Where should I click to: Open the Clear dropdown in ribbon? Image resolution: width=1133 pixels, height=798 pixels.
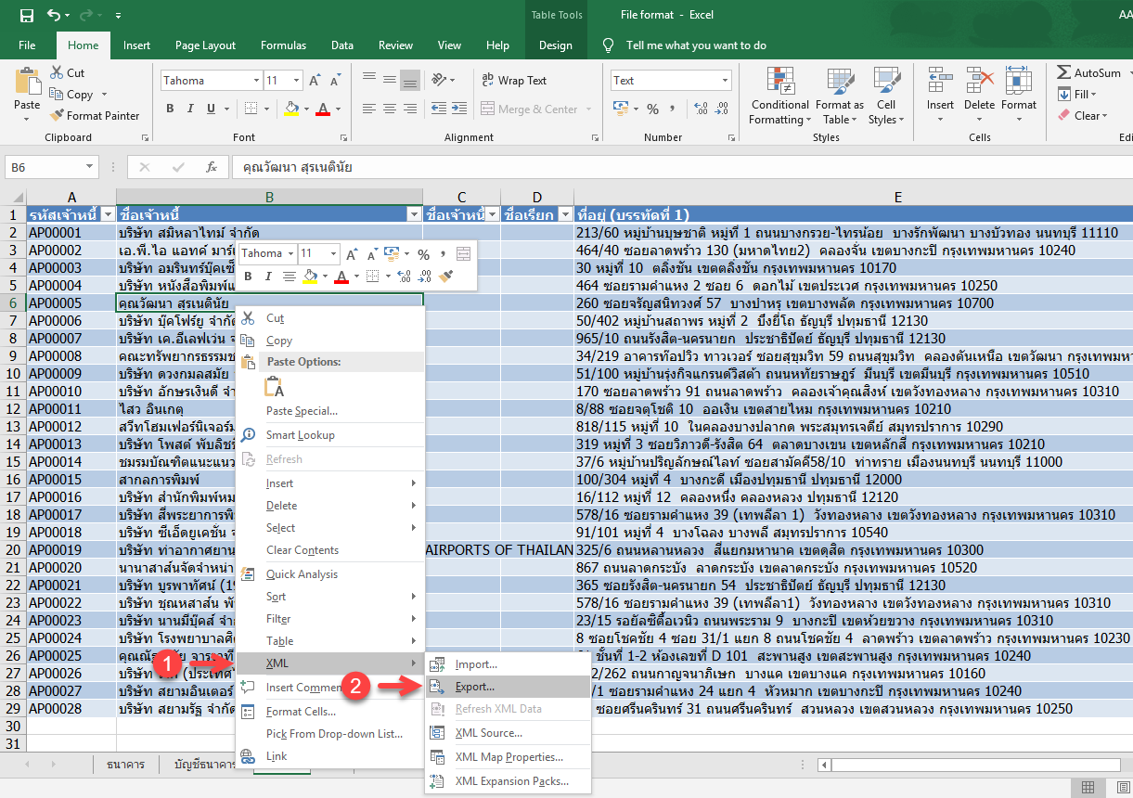pyautogui.click(x=1082, y=116)
